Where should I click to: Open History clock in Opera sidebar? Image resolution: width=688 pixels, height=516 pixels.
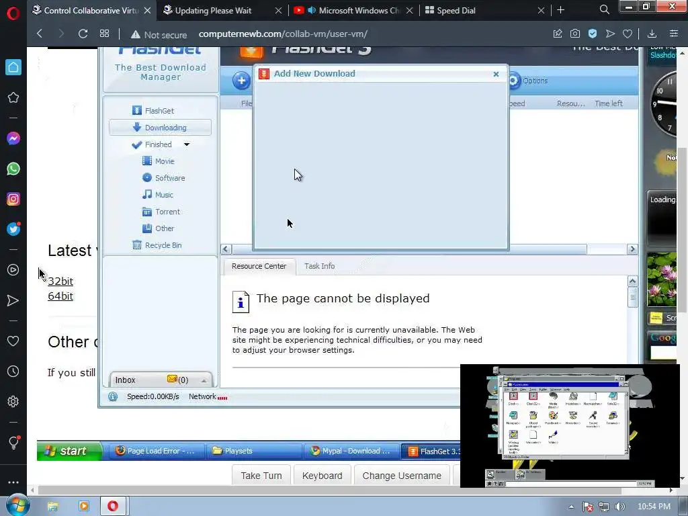[x=13, y=372]
